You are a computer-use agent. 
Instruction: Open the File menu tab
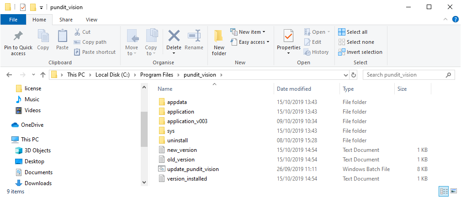coord(13,20)
